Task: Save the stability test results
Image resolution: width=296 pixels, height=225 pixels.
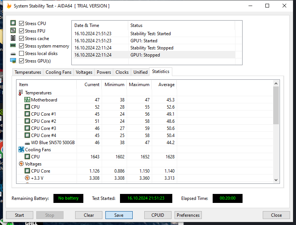Action: click(x=119, y=215)
